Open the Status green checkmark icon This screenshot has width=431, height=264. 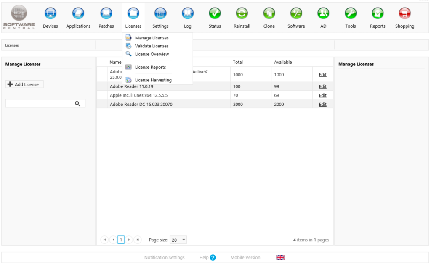(215, 13)
